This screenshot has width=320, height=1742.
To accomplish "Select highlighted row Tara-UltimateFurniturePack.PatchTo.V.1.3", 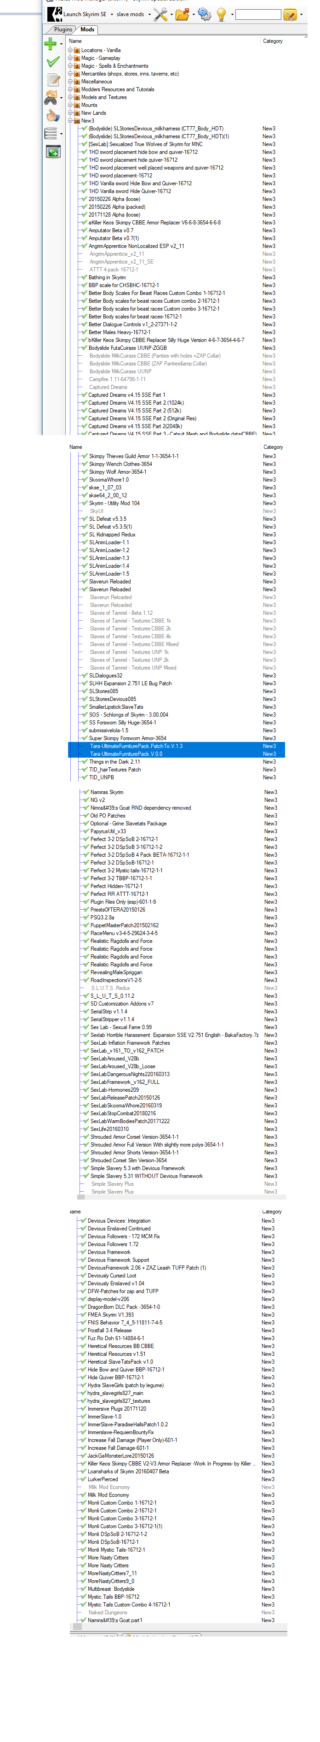I will [x=176, y=747].
